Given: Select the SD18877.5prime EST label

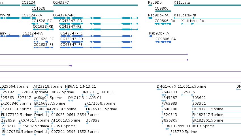Looking at the screenshot, I should pos(60,92).
